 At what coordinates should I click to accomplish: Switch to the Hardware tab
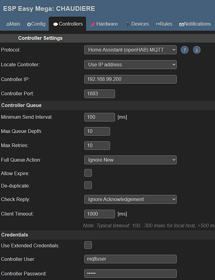click(104, 24)
